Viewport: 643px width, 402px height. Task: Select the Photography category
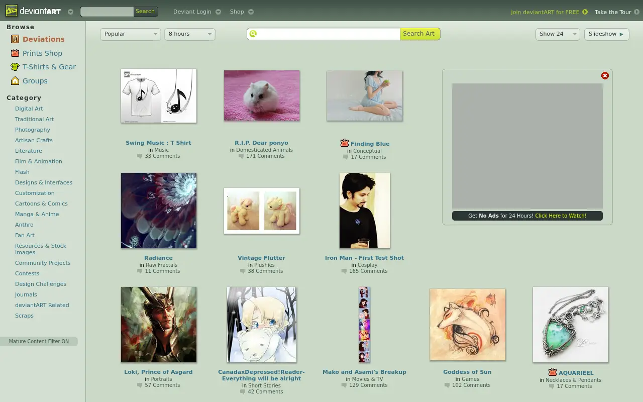pos(33,130)
